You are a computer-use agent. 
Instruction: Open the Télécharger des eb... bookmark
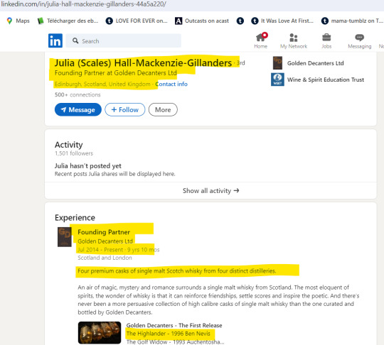[x=68, y=21]
